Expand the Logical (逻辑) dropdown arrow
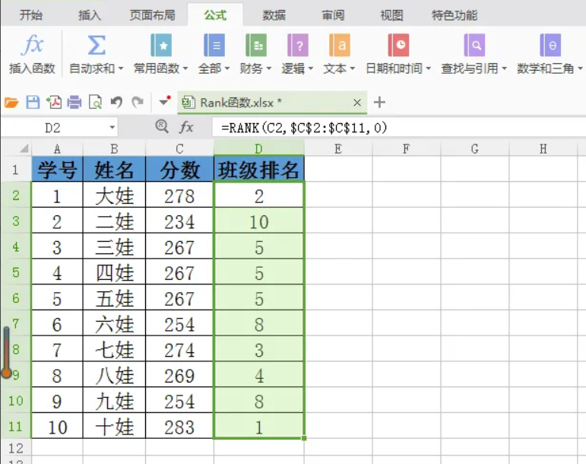This screenshot has height=464, width=586. [310, 68]
